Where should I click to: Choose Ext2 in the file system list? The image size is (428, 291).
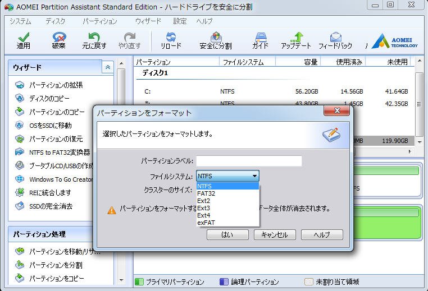pyautogui.click(x=227, y=201)
